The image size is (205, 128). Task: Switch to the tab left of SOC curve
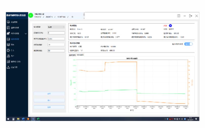coord(73,55)
